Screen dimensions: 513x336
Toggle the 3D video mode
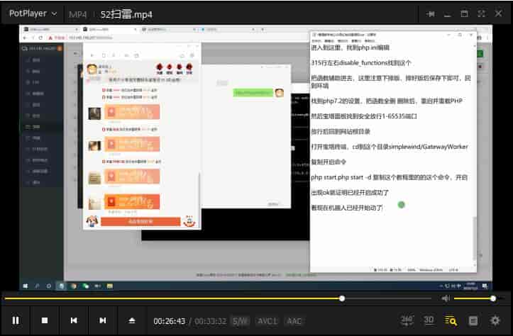pos(429,320)
